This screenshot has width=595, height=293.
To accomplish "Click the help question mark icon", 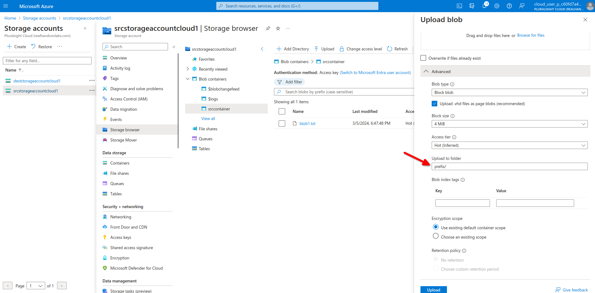I will 509,6.
